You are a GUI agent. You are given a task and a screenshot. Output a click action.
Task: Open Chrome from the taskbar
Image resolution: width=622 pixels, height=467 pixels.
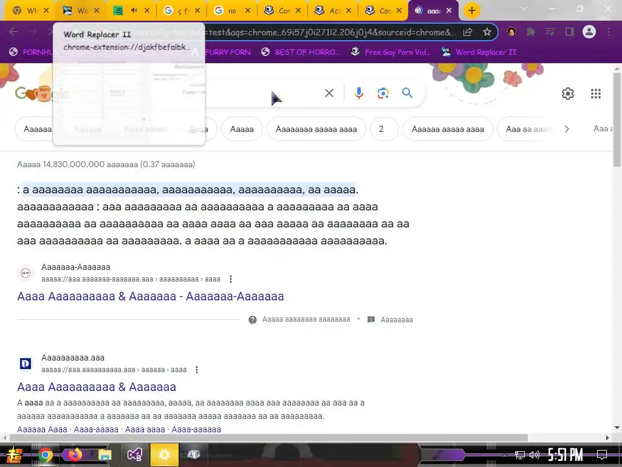tap(45, 455)
